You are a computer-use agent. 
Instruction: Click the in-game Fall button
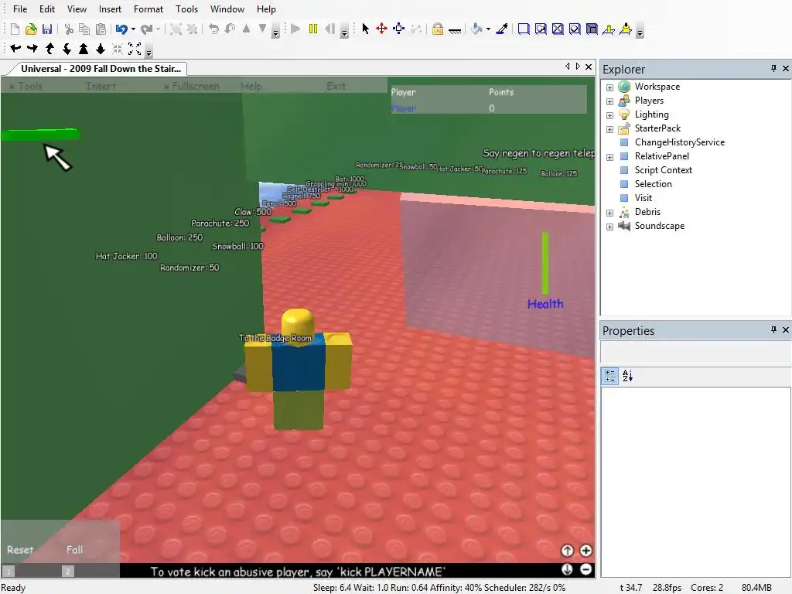[74, 550]
